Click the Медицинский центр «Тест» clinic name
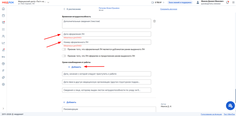236x116 pixels. [32, 1]
